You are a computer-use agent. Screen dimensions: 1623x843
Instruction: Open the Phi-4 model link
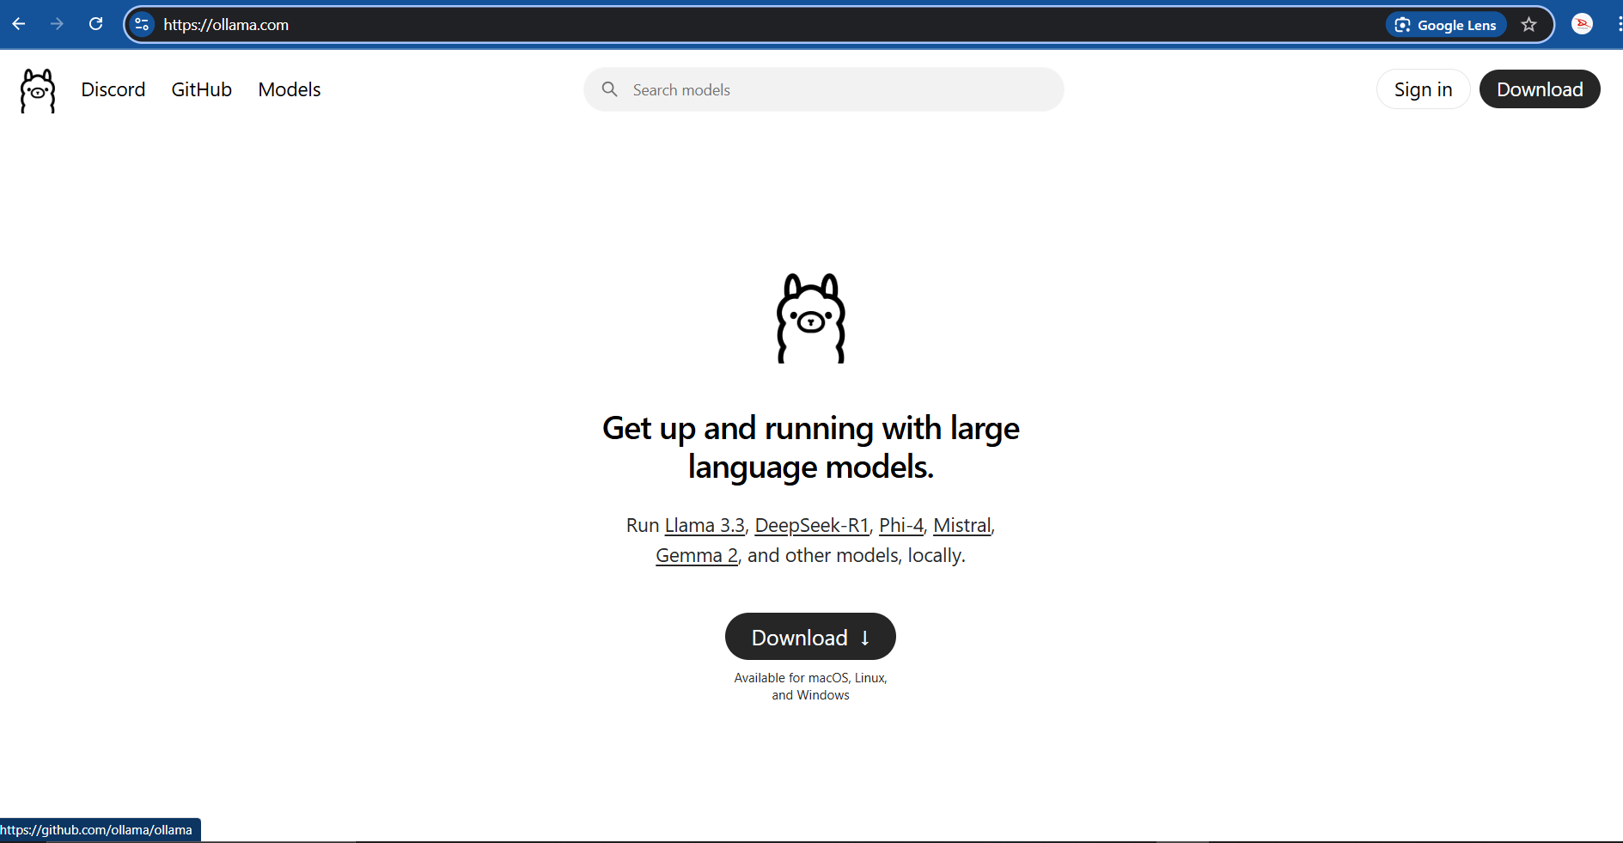(901, 525)
